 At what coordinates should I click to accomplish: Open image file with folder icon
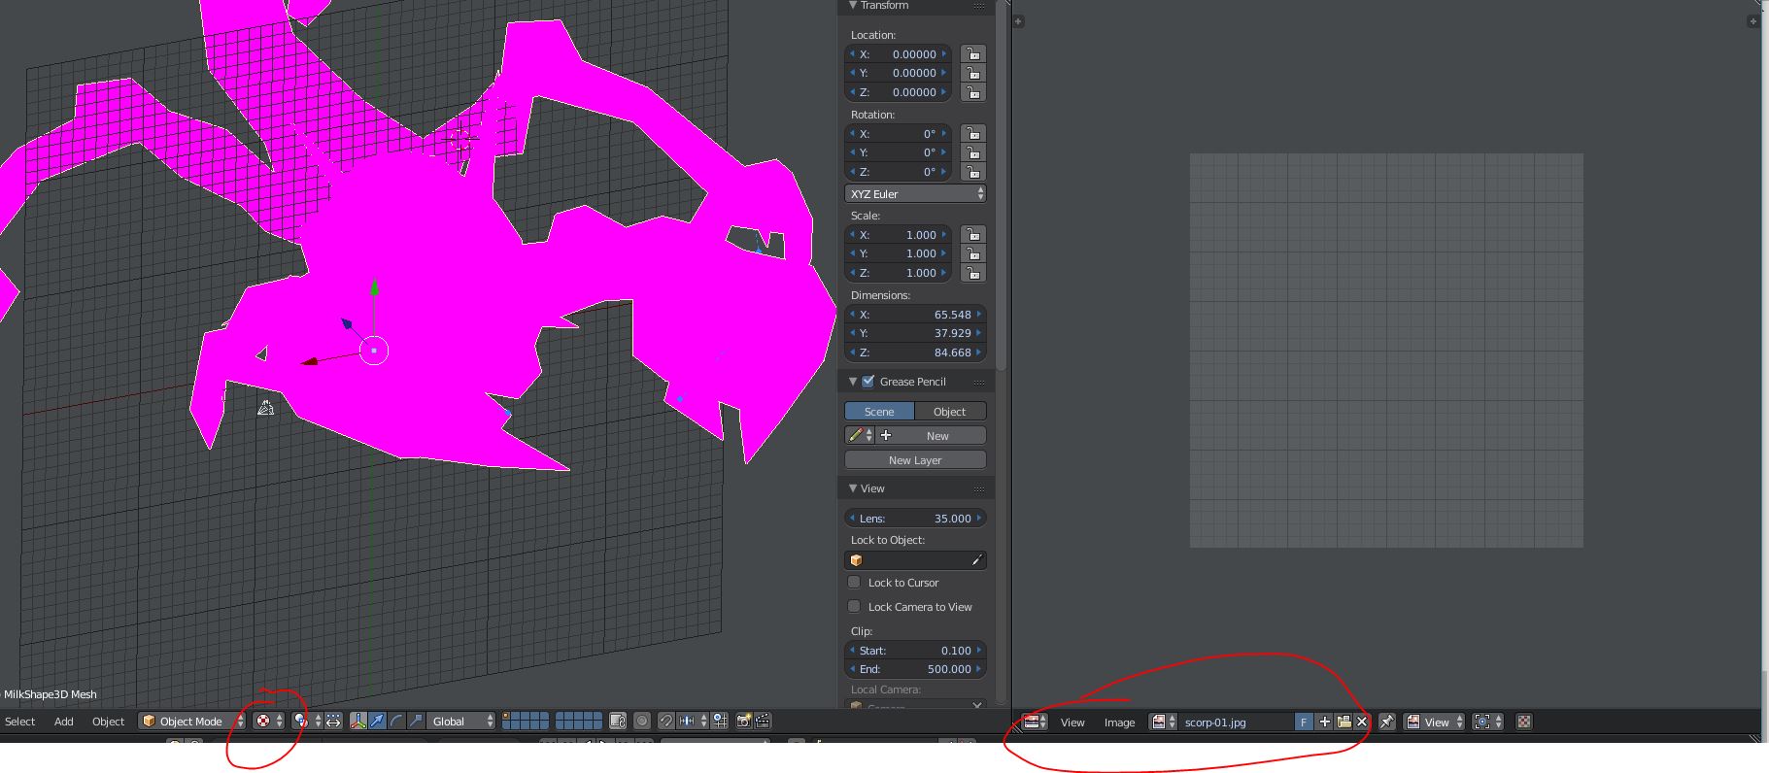[x=1344, y=722]
